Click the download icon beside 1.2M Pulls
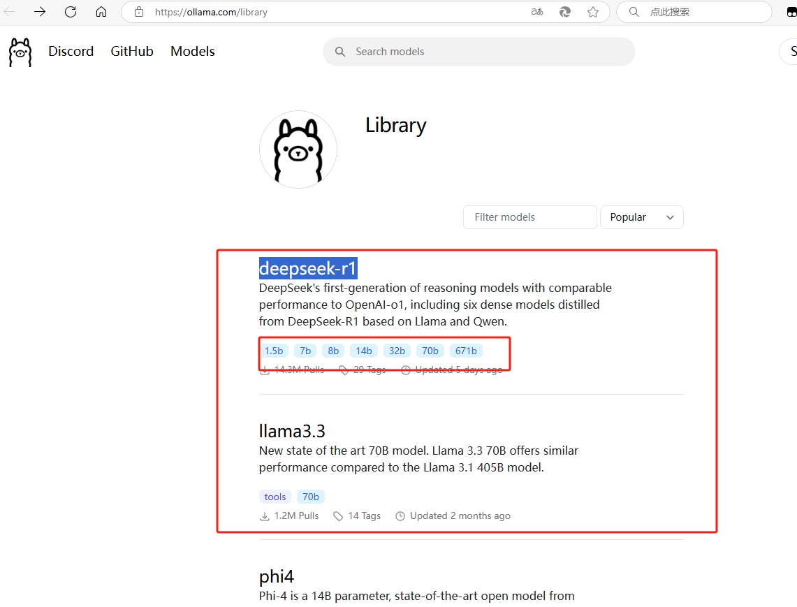797x607 pixels. (264, 516)
